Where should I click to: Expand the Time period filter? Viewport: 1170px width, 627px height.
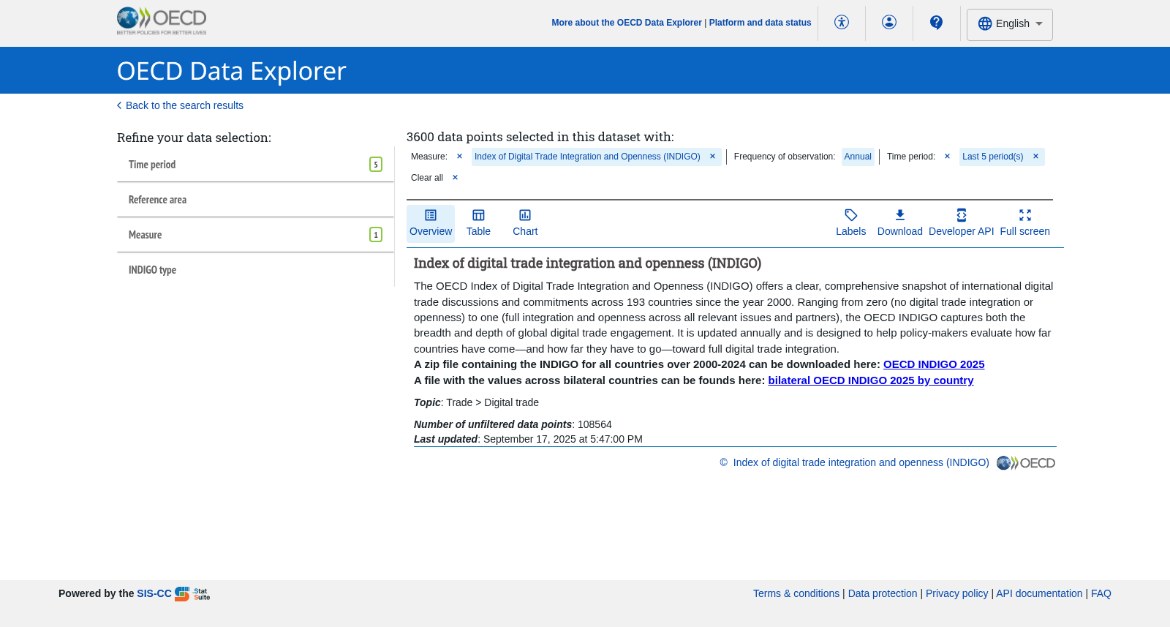(255, 165)
